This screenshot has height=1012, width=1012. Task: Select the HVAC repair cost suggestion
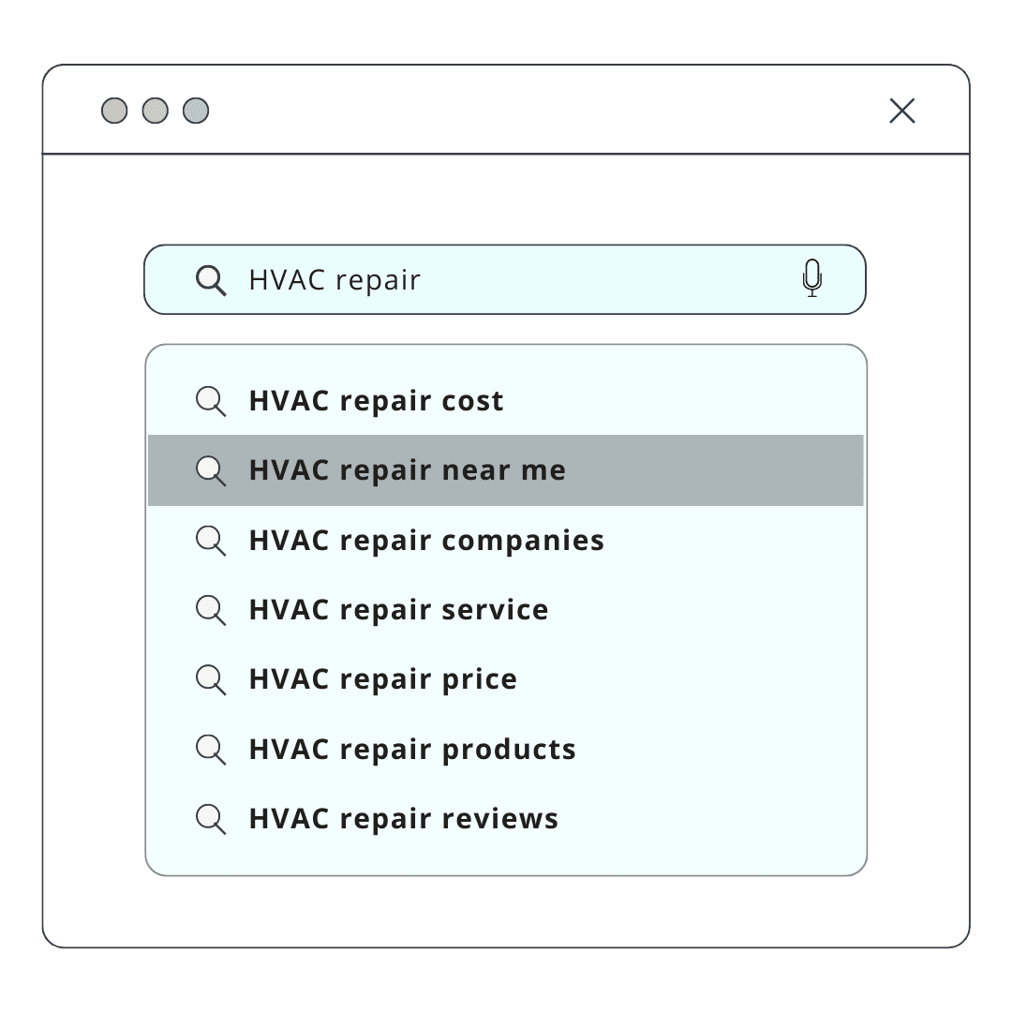[x=505, y=401]
